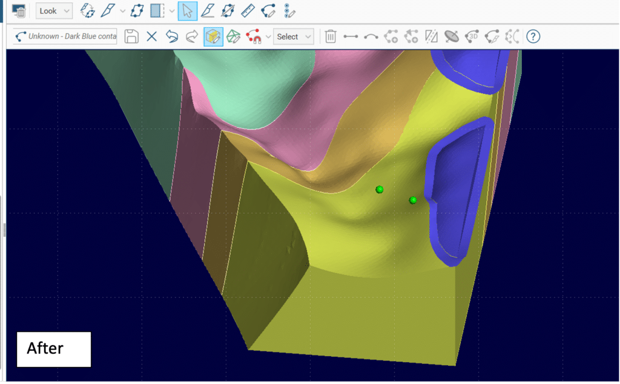Screen dimensions: 620x384
Task: Open the Look view dropdown
Action: click(54, 11)
